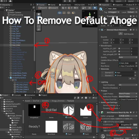Image resolution: width=139 pixels, height=139 pixels.
Task: Toggle Skinned Motion Vectors checkbox
Action: tap(119, 105)
